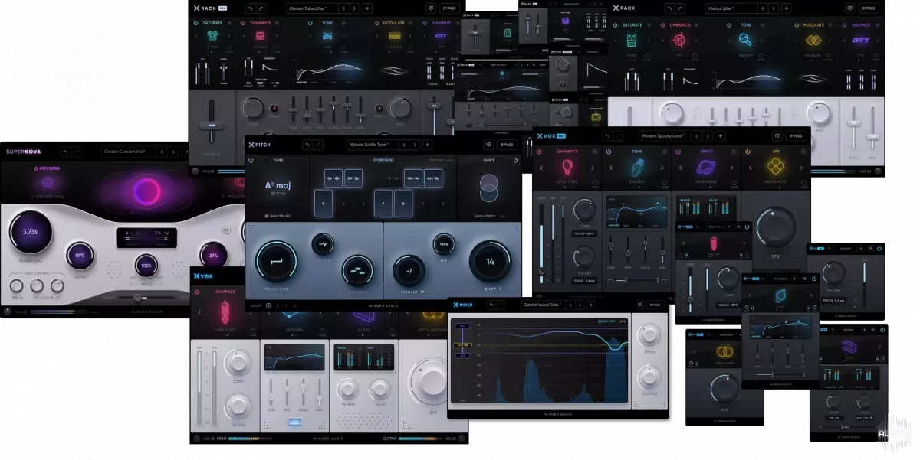Viewport: 920px width, 460px height.
Task: Select the Mega Mod icon under SFX in Vox Pro
Action: tap(775, 166)
